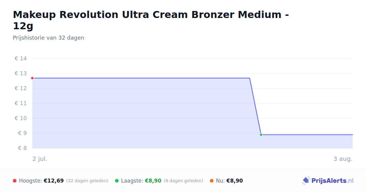
Task: Click the orange Nu legend dot
Action: (212, 181)
